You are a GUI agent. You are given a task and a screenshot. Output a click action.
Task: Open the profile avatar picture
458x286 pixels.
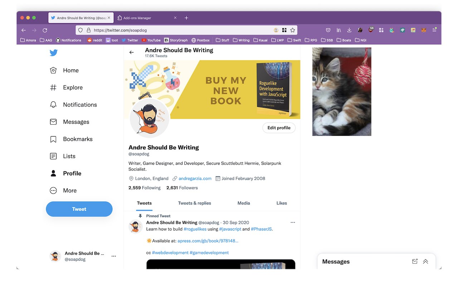coord(150,118)
